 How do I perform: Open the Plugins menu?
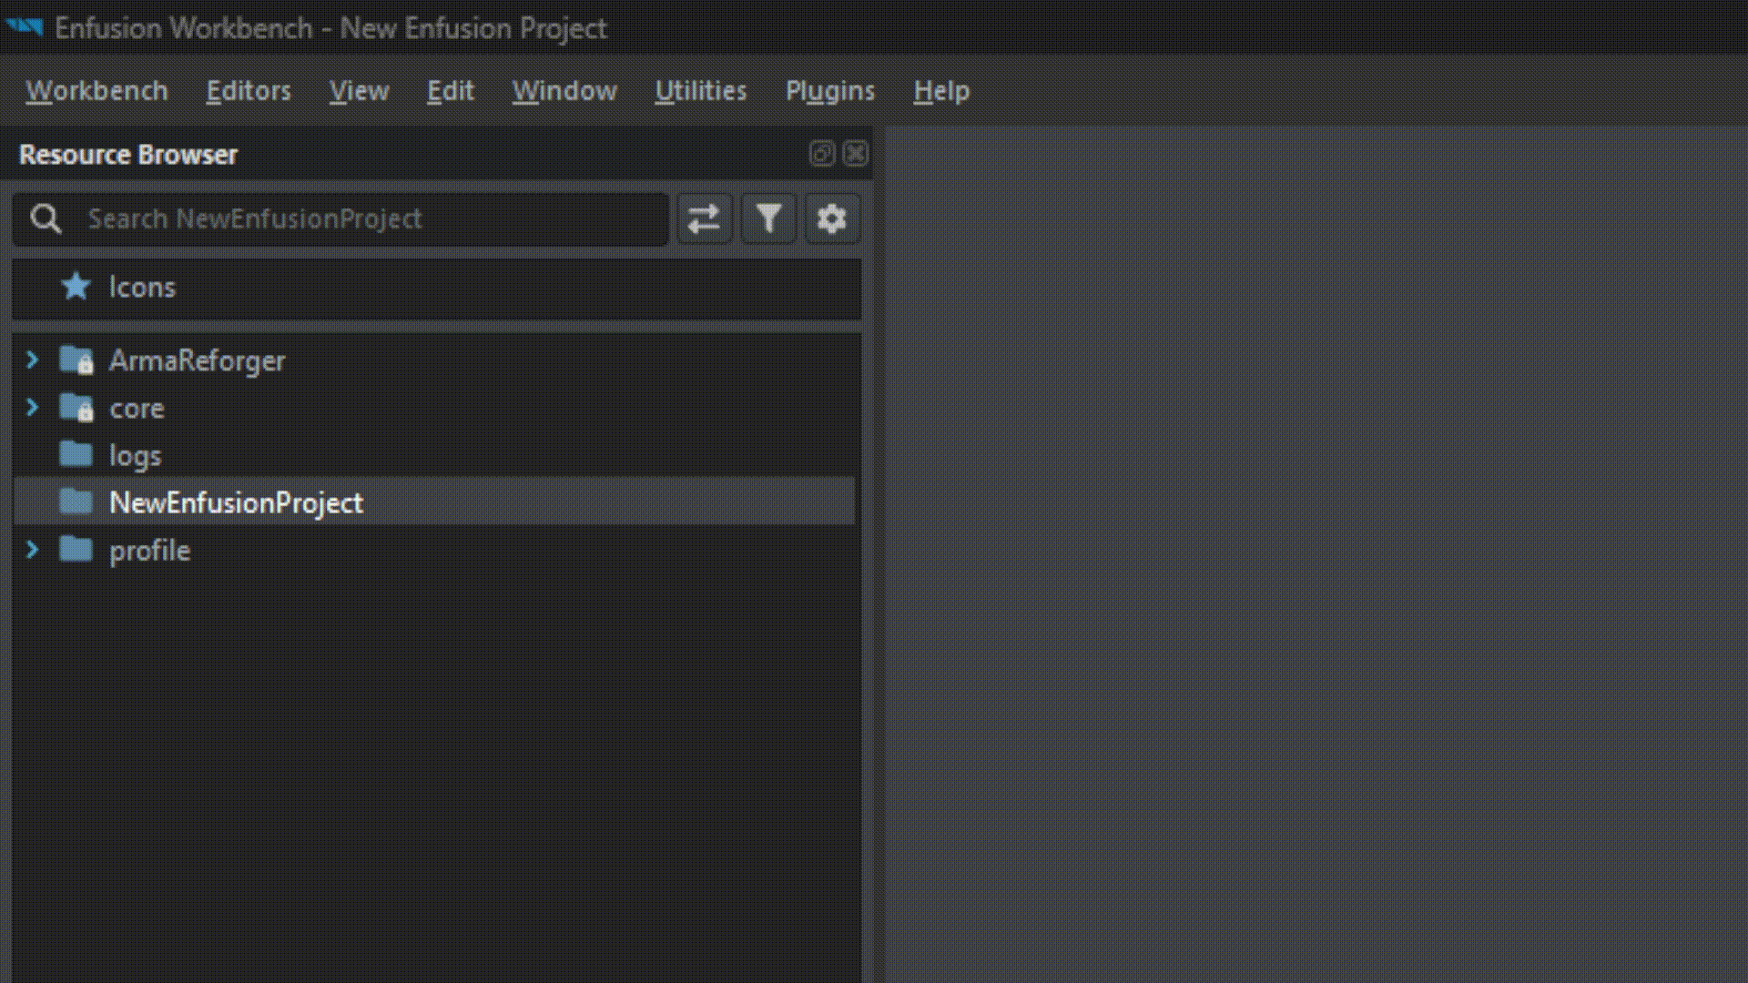pos(830,91)
